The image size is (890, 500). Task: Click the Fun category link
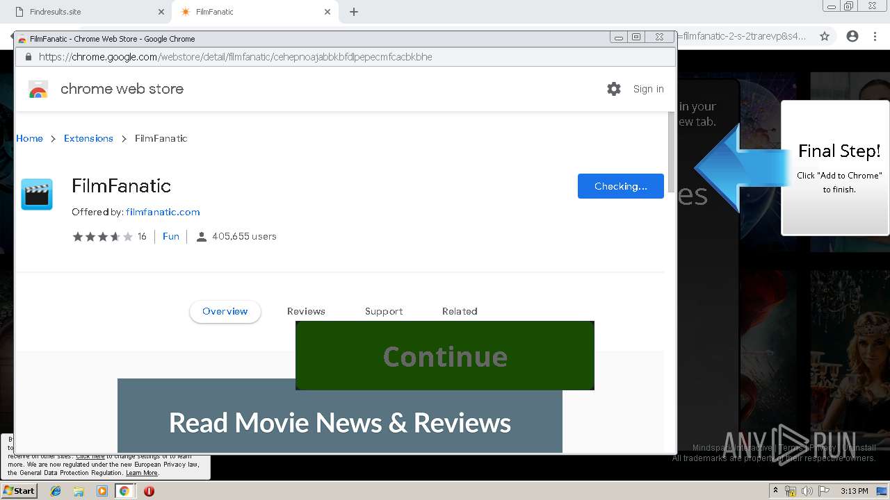pos(171,237)
